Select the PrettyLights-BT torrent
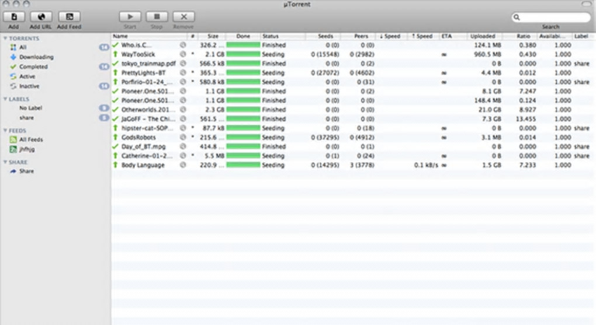 tap(353, 72)
